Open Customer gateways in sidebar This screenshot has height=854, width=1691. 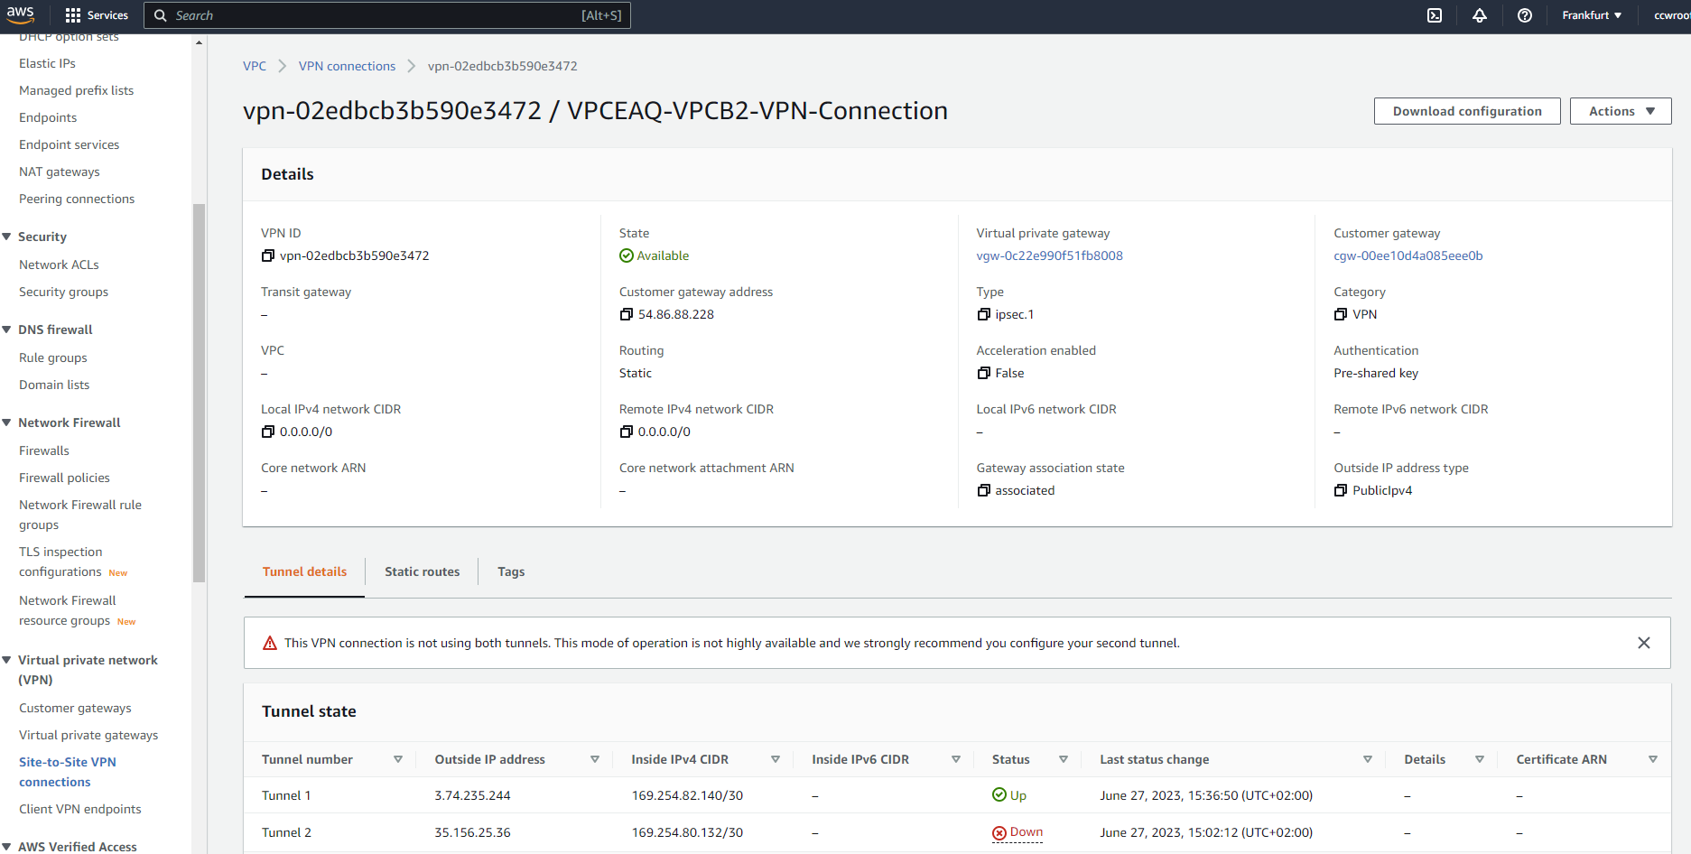pyautogui.click(x=75, y=708)
